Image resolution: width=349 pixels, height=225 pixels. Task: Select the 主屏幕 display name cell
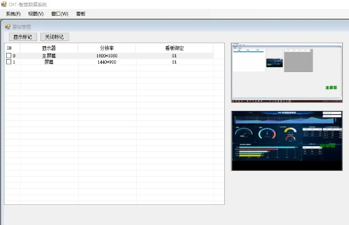(x=49, y=56)
